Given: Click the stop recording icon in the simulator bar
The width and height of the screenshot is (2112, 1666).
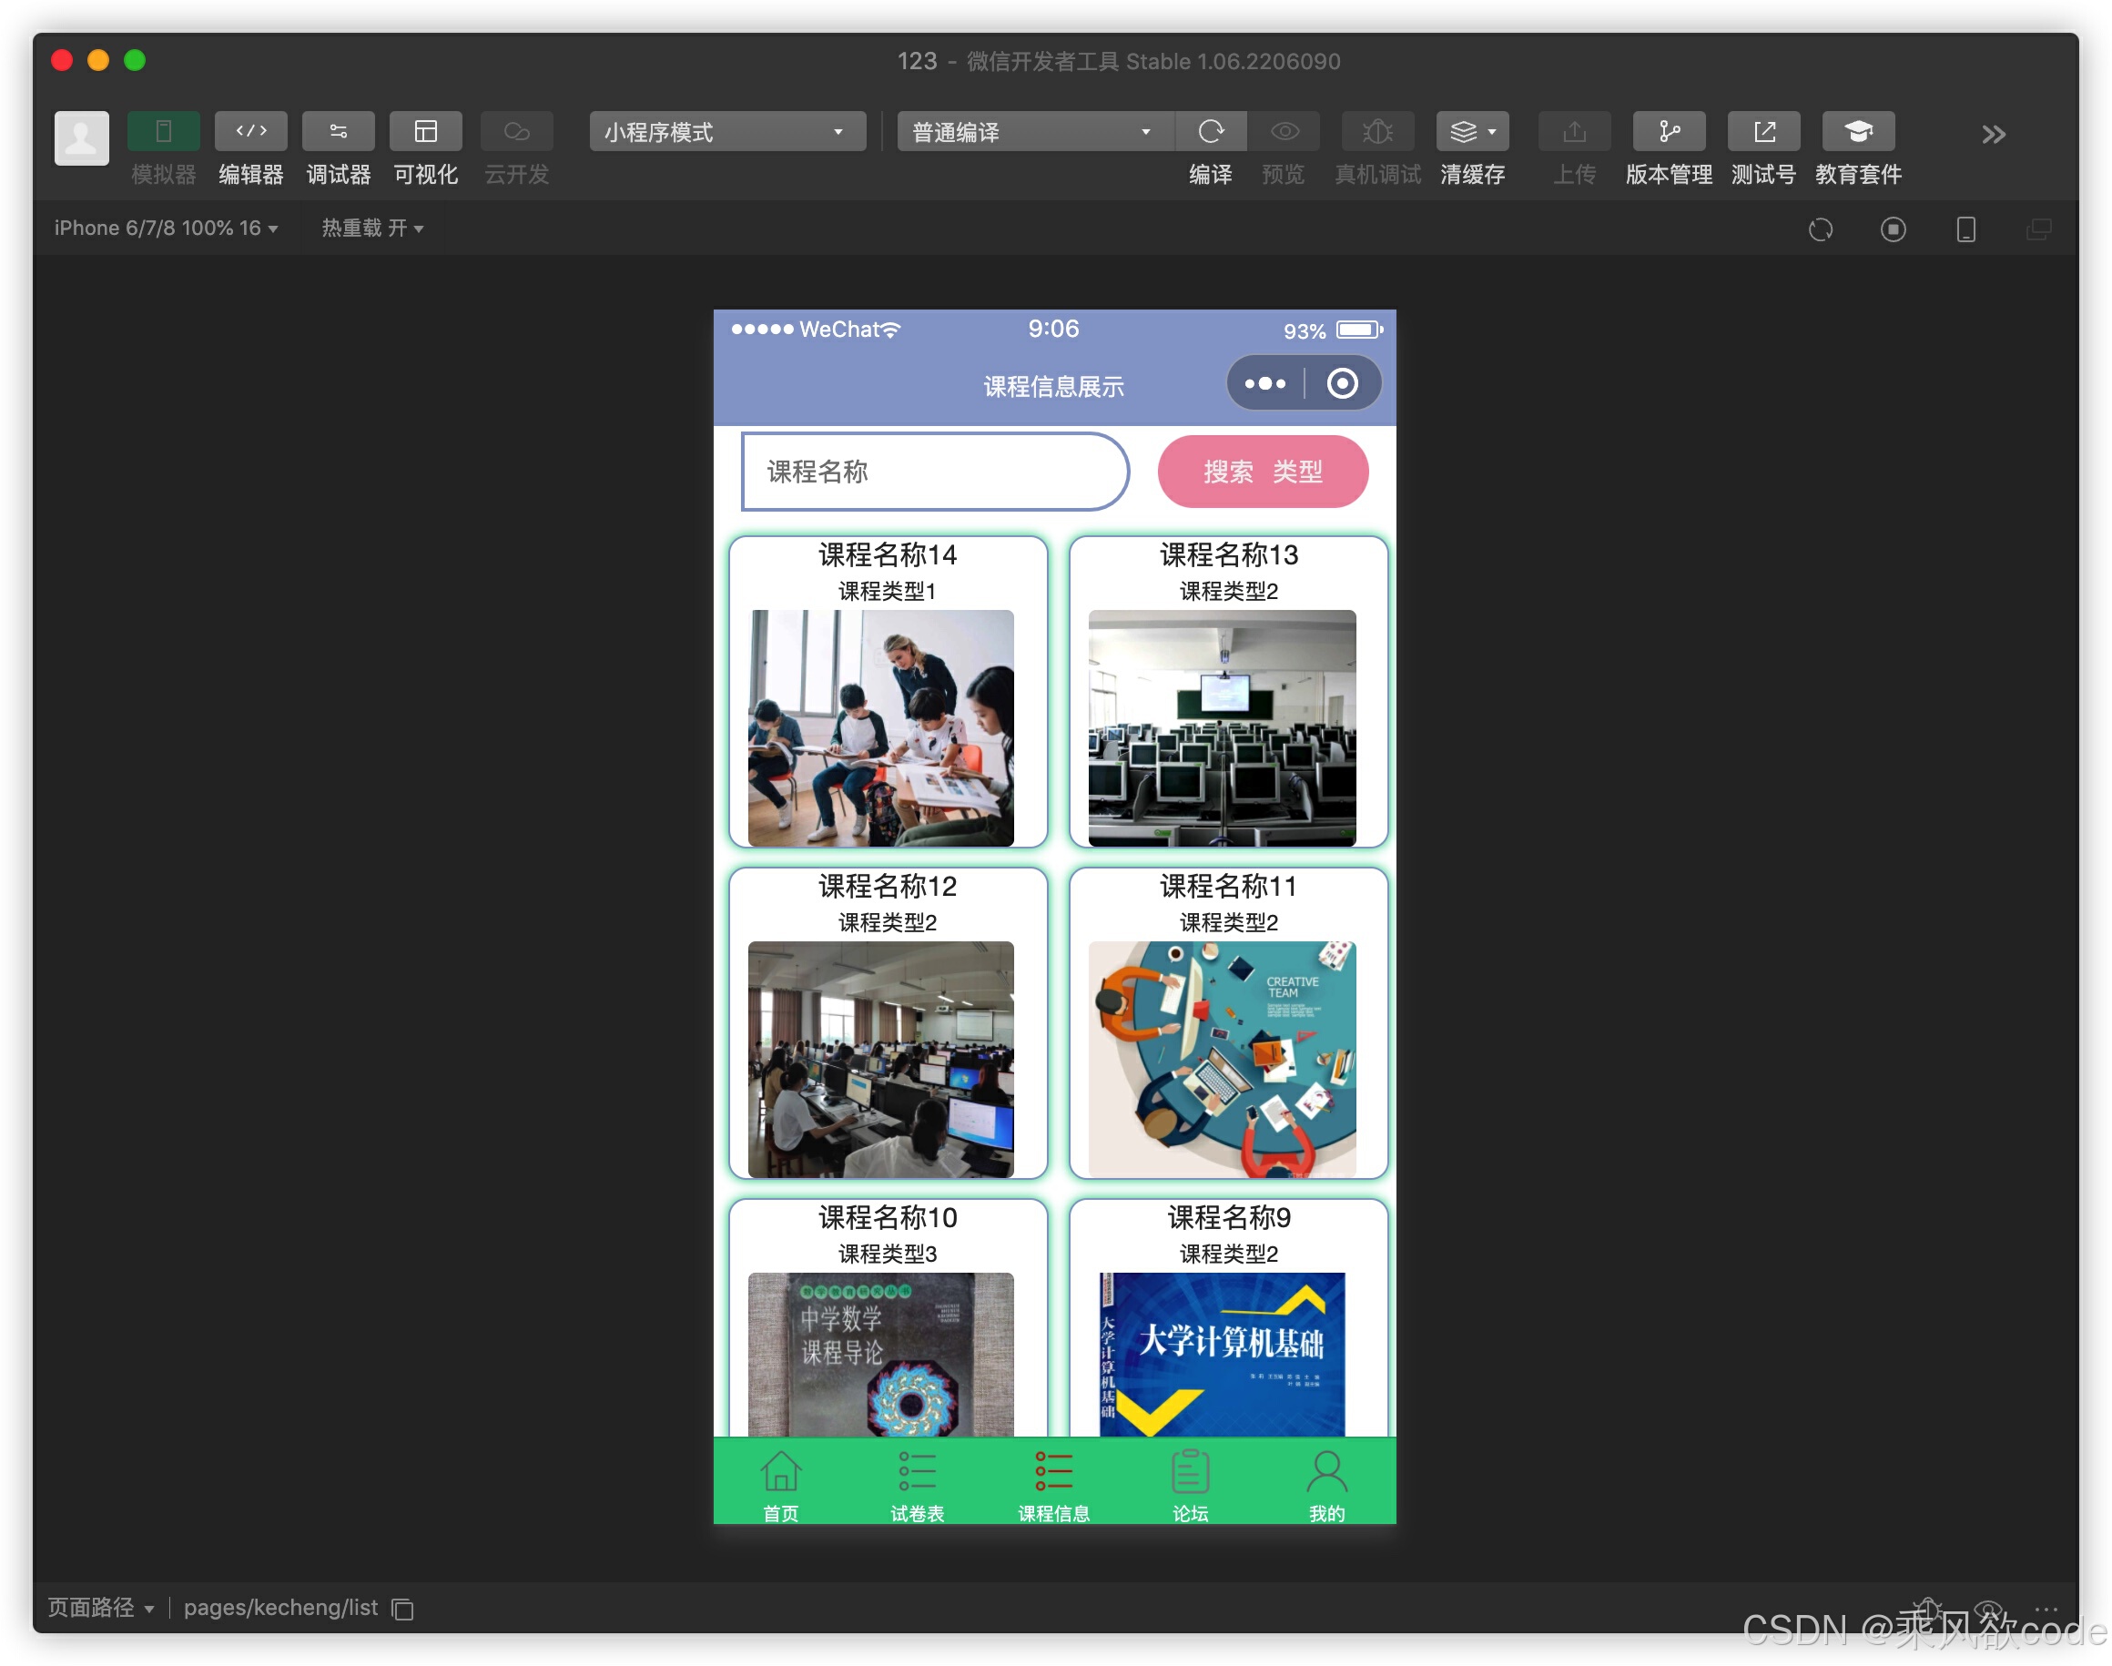Looking at the screenshot, I should pos(1893,229).
